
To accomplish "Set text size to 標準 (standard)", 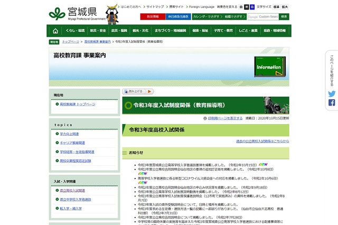I will tap(276, 7).
